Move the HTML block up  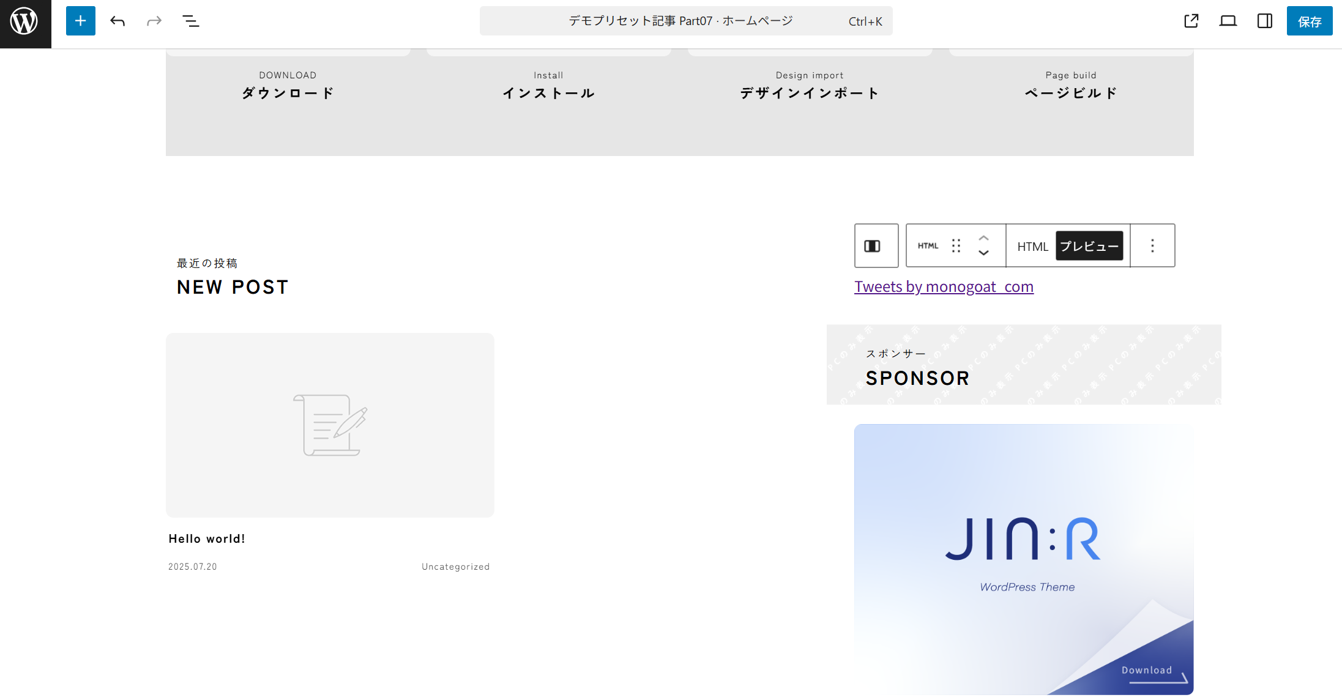(x=983, y=238)
